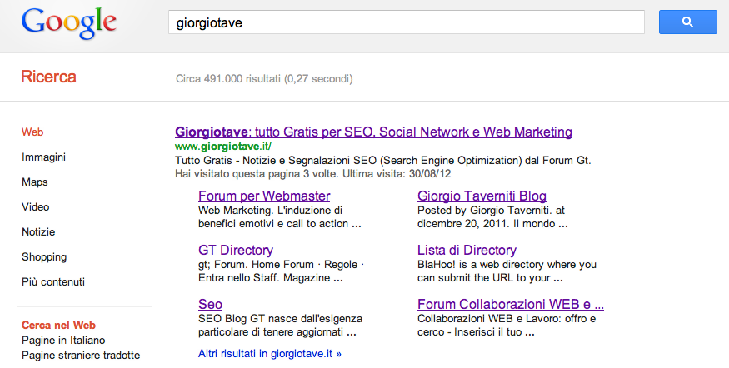Image resolution: width=729 pixels, height=368 pixels.
Task: Open the Notizie search category
Action: click(38, 232)
